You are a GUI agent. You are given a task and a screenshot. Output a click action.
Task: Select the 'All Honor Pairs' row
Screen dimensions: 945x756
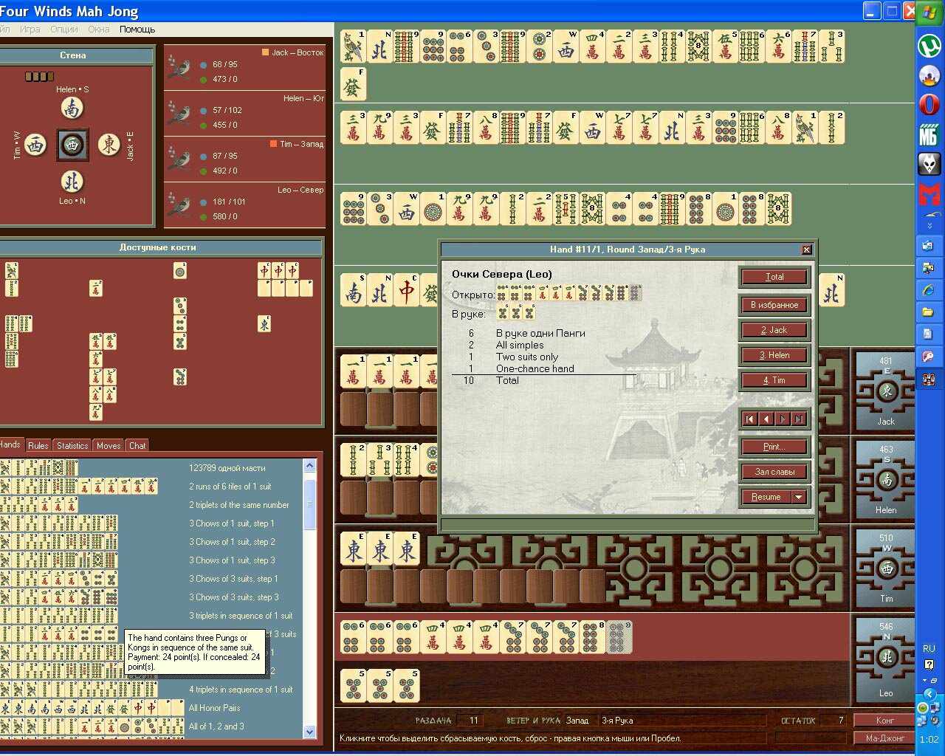point(151,708)
